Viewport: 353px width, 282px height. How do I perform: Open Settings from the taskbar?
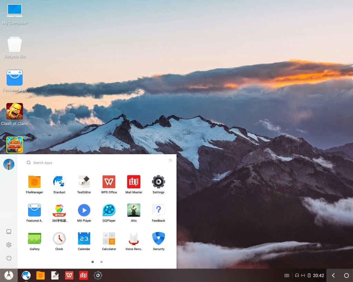point(98,275)
